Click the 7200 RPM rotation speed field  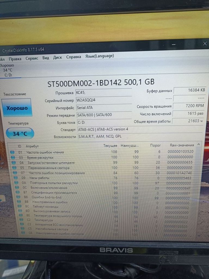189,106
